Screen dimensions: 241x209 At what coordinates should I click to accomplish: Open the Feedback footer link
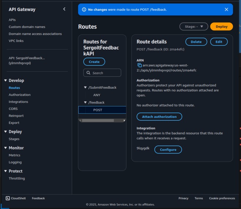(38, 198)
